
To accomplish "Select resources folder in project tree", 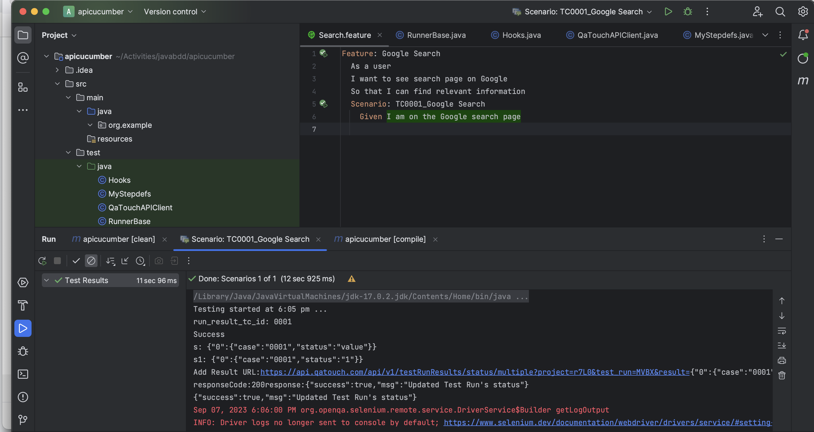I will tap(110, 139).
